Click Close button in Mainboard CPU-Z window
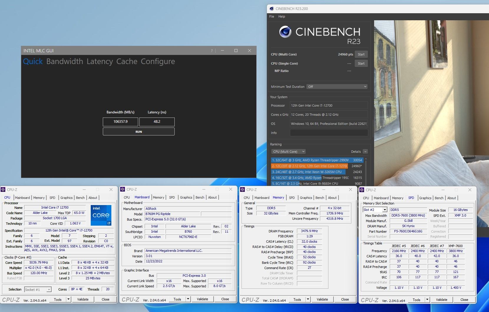This screenshot has height=312, width=489. (225, 299)
